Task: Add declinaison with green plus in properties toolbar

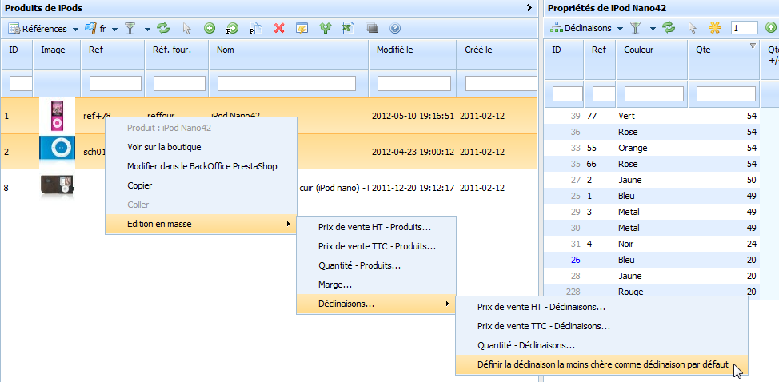Action: tap(770, 28)
